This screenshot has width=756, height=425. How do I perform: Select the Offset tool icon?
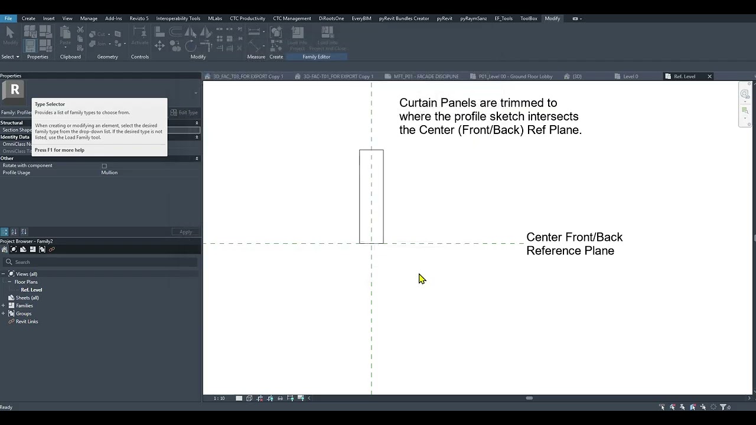click(x=175, y=31)
